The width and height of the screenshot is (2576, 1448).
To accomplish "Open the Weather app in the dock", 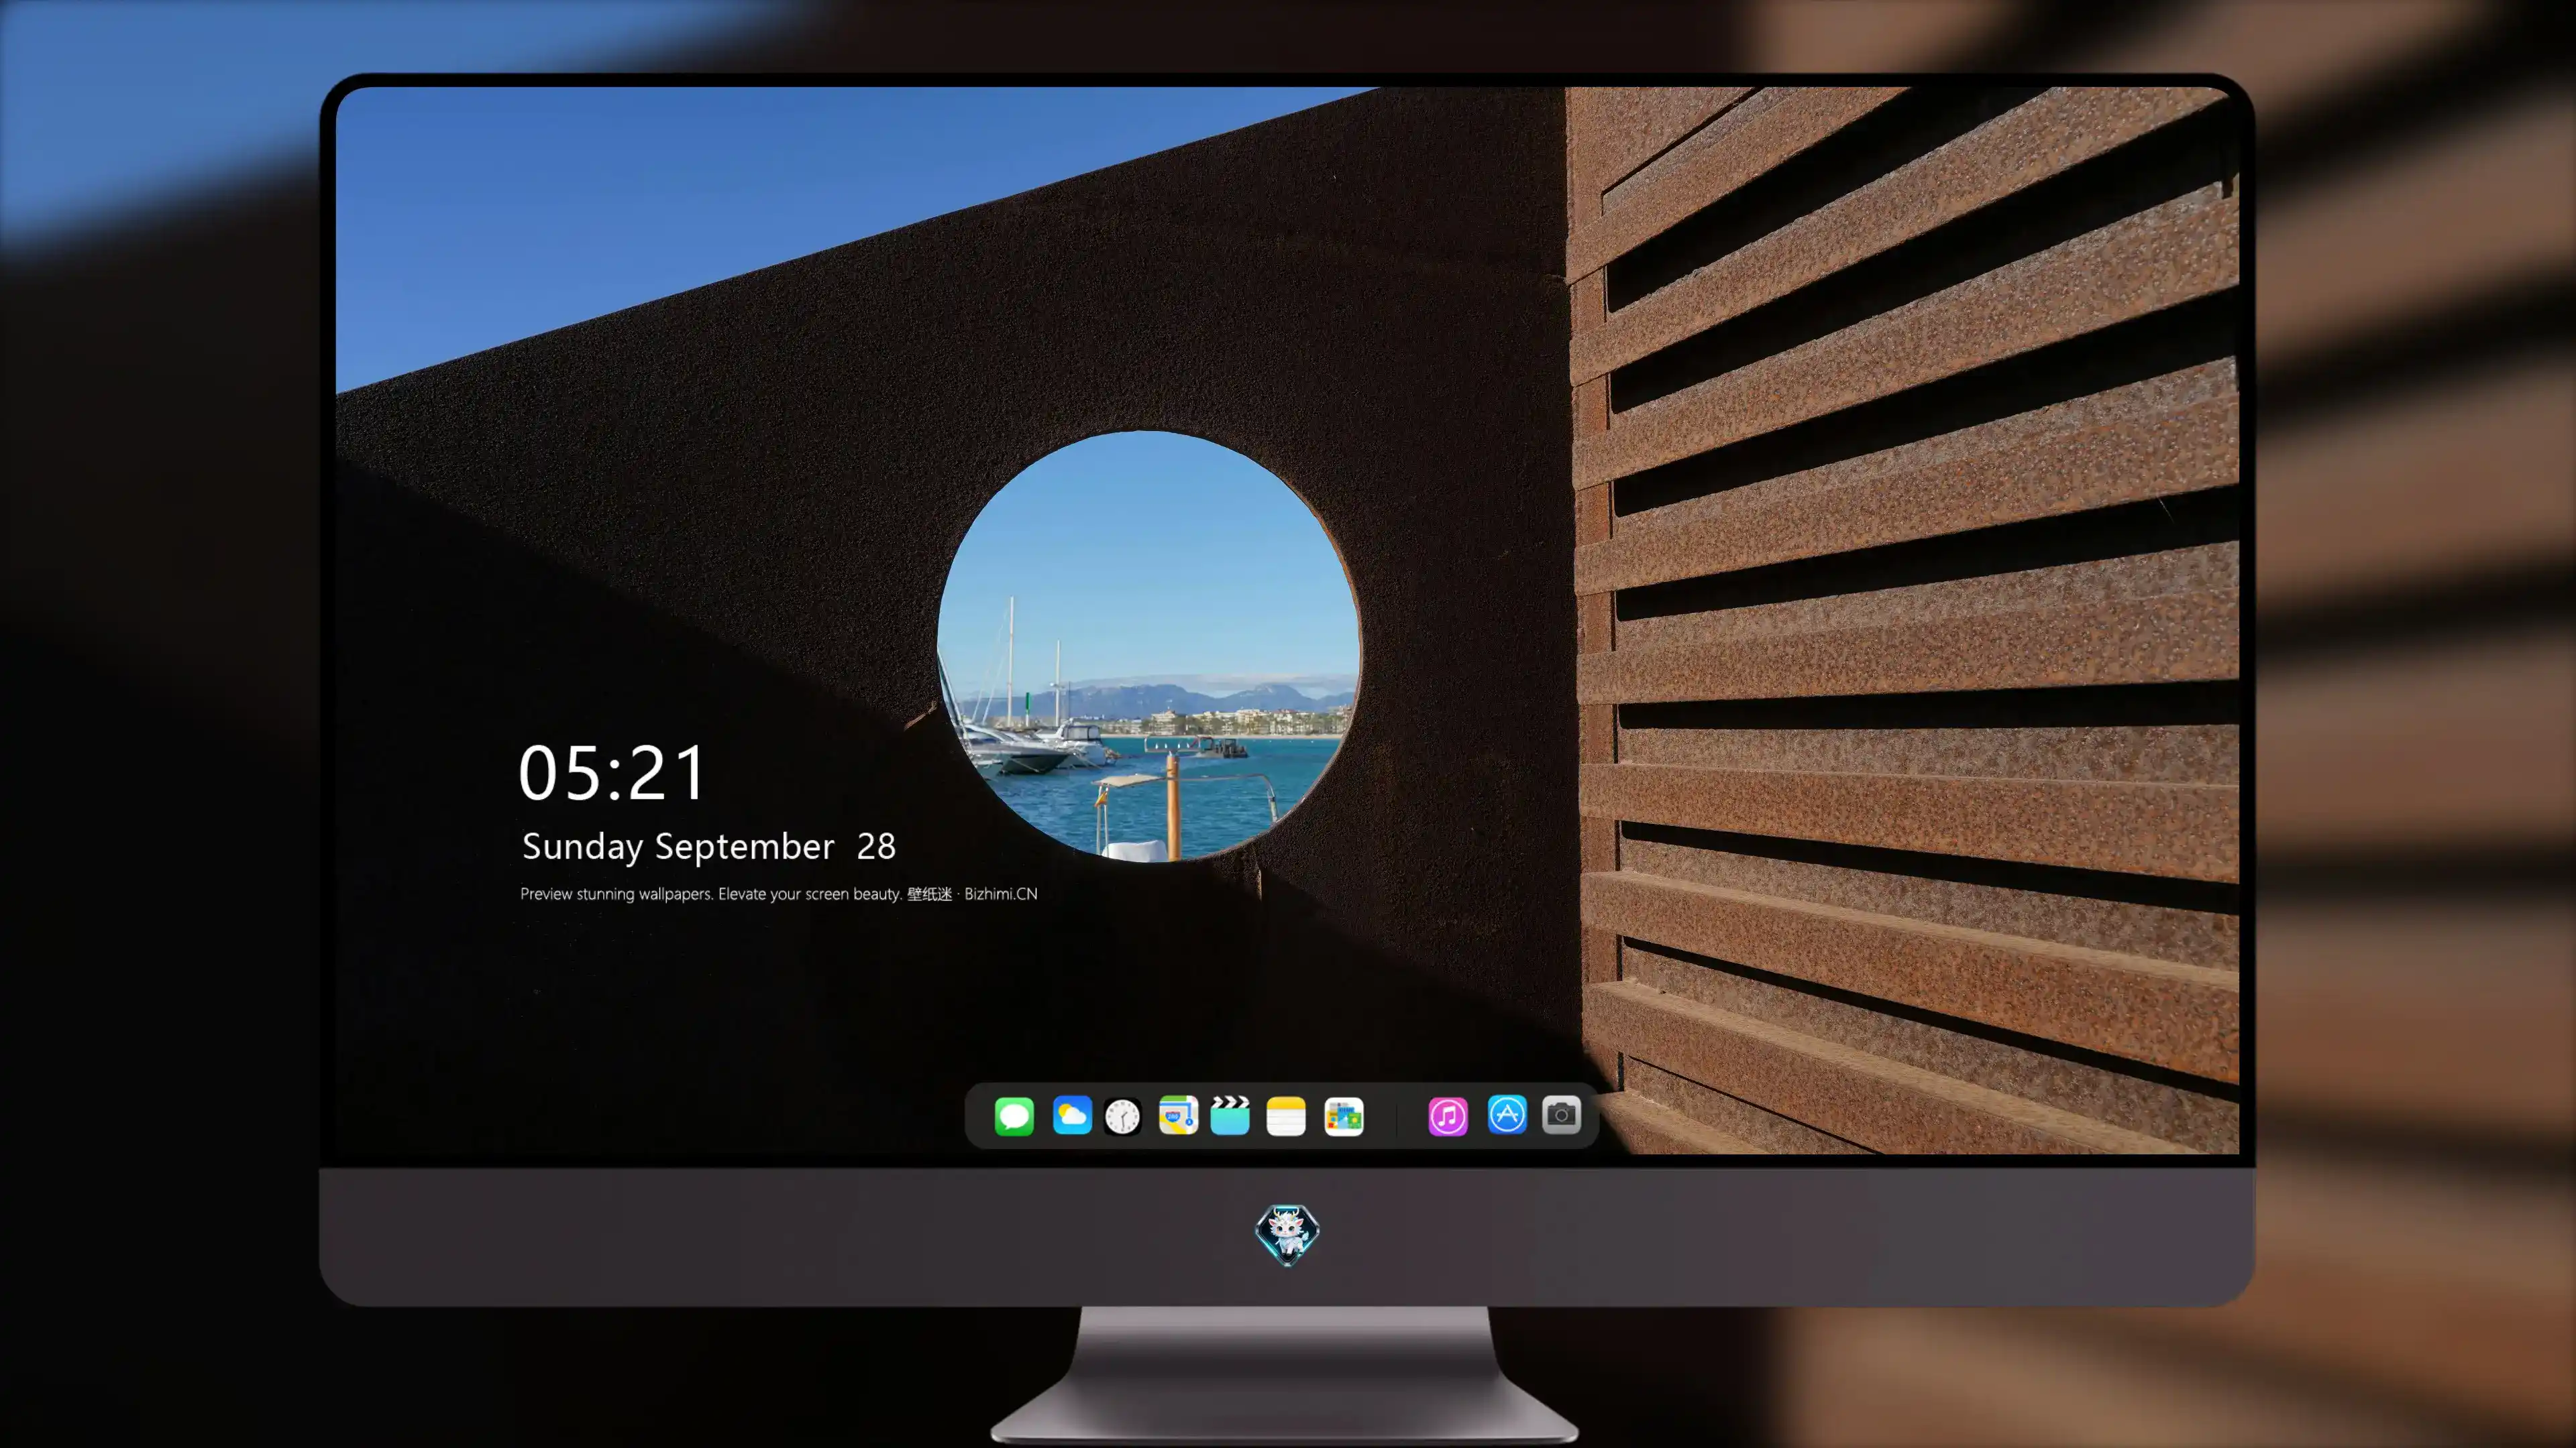I will (x=1072, y=1115).
